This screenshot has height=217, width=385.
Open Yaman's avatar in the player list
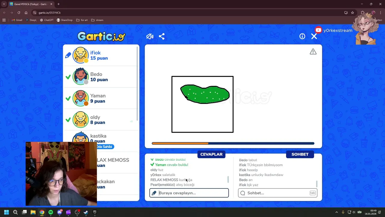81,98
